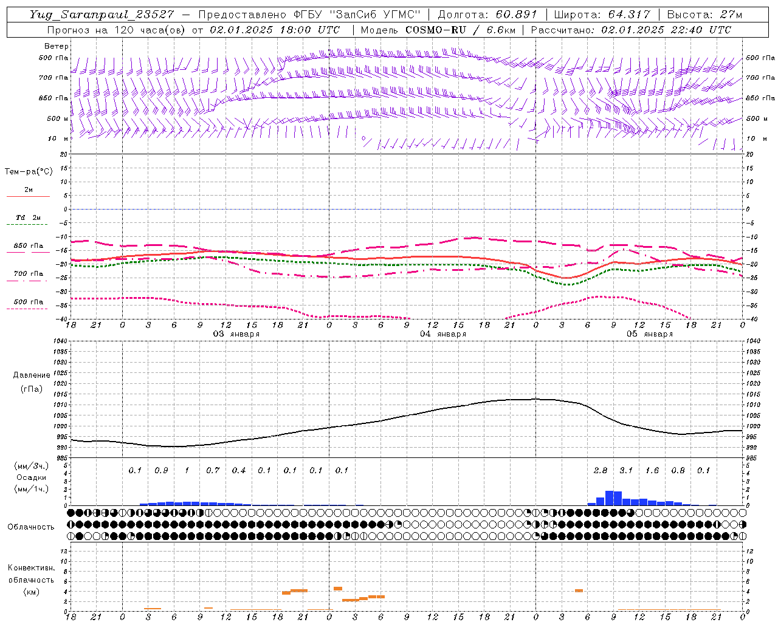Click the solid line sample above '2м' legend
This screenshot has height=622, width=778.
(x=28, y=197)
